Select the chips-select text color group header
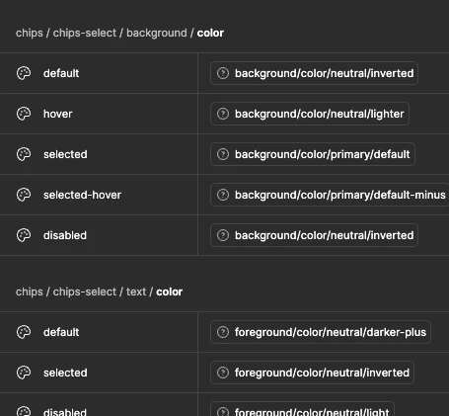The width and height of the screenshot is (449, 416). point(99,291)
